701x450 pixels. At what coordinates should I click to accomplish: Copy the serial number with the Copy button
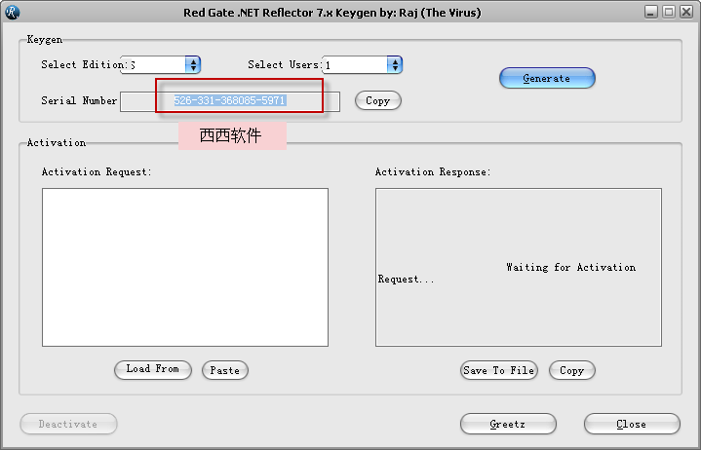coord(377,101)
